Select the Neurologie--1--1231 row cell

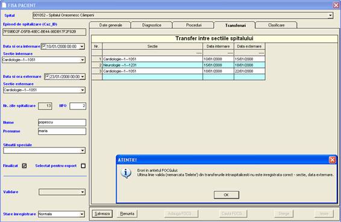[x=152, y=65]
